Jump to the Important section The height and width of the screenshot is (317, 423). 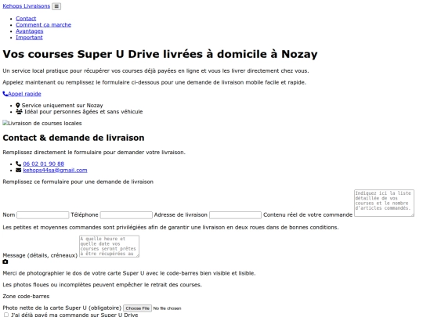coord(29,38)
